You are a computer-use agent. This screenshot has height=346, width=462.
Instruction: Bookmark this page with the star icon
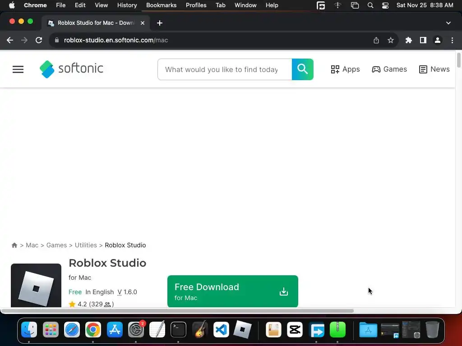pyautogui.click(x=391, y=40)
